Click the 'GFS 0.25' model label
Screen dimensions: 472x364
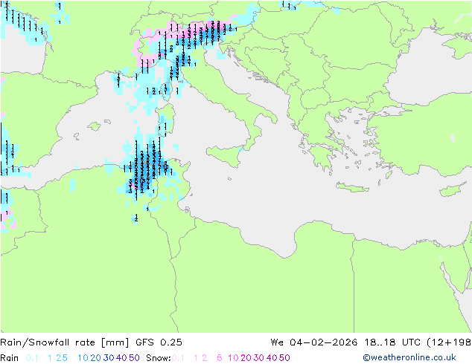tap(159, 342)
